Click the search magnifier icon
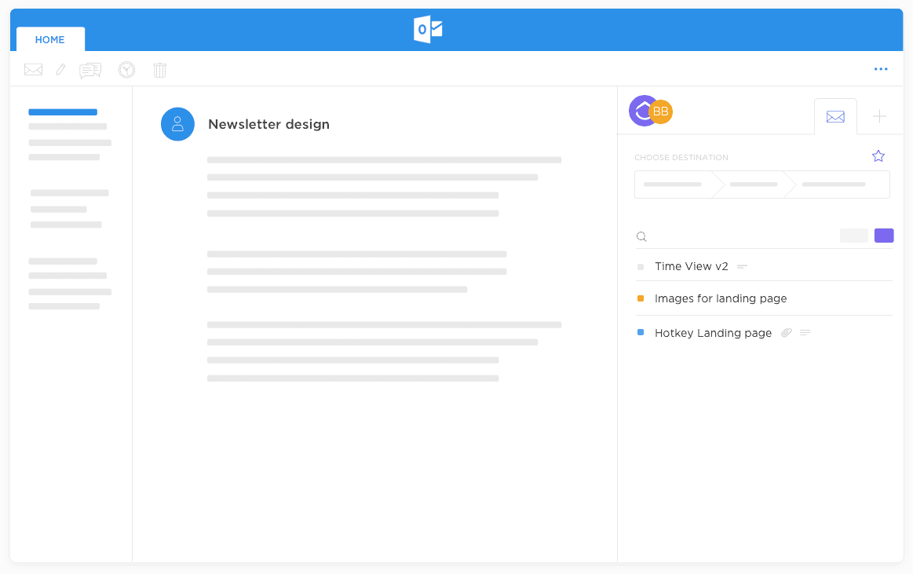913x574 pixels. [641, 236]
